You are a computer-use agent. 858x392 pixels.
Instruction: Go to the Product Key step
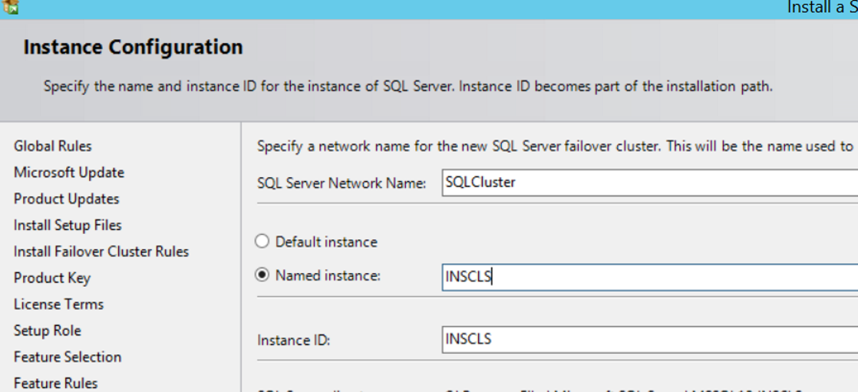(52, 278)
